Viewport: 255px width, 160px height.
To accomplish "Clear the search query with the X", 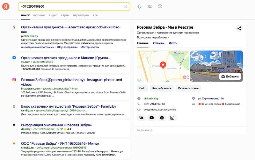I will tap(126, 6).
